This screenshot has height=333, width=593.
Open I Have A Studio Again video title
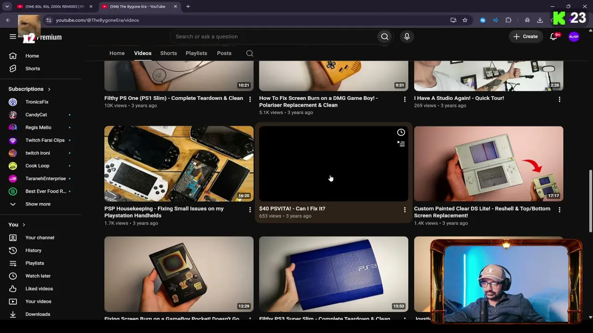tap(459, 98)
